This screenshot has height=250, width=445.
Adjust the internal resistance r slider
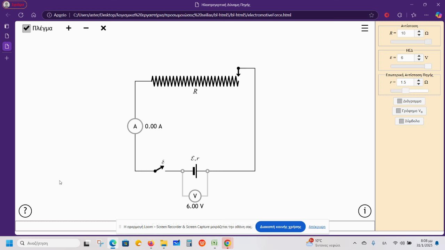click(410, 91)
